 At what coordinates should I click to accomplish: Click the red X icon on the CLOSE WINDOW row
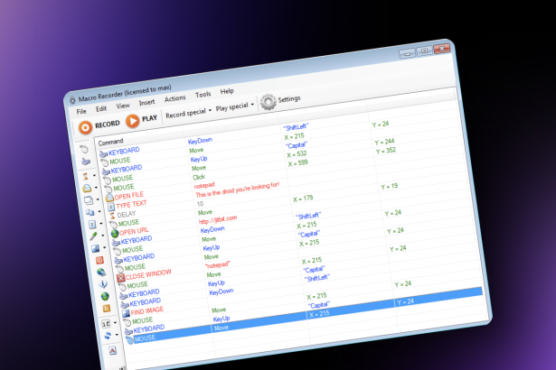pos(120,278)
